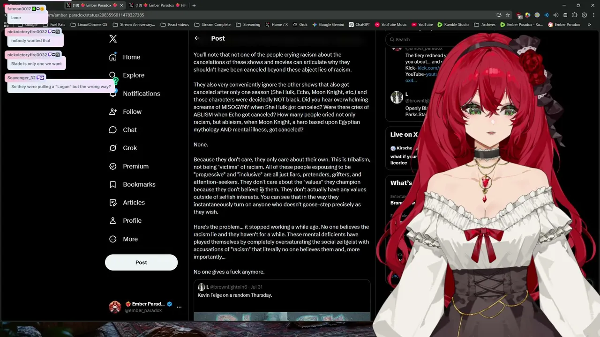Close the first Ember Paradox tab
This screenshot has width=600, height=337.
click(x=121, y=5)
